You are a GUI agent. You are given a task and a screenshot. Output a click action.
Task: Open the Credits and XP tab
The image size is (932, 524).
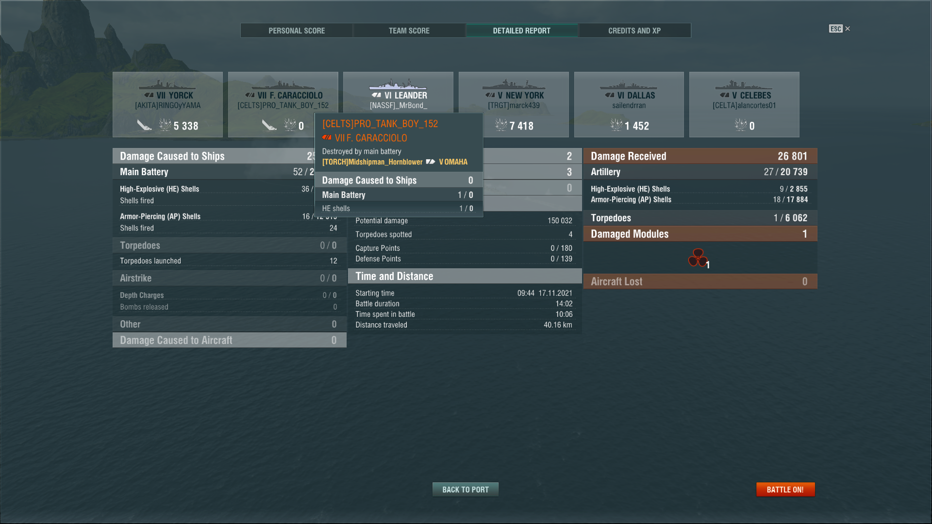[x=634, y=31]
